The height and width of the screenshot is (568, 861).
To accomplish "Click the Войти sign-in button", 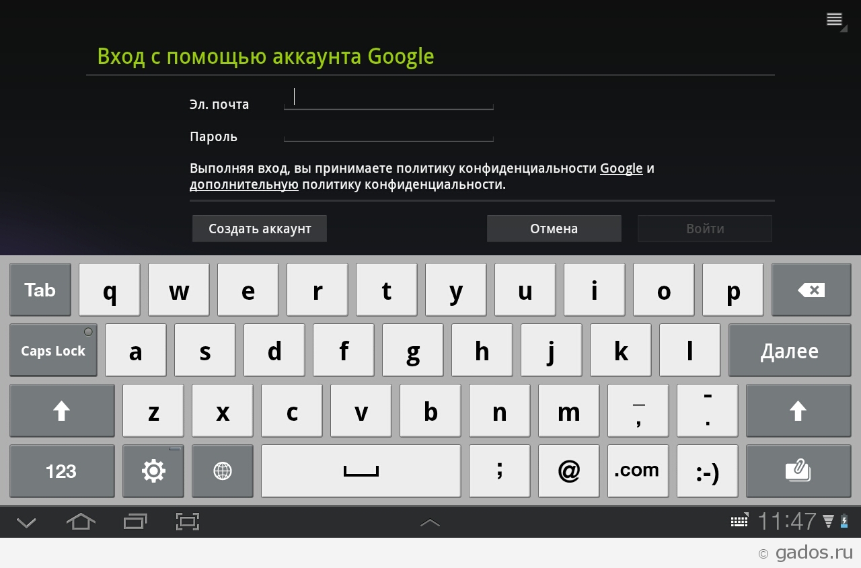I will [705, 229].
